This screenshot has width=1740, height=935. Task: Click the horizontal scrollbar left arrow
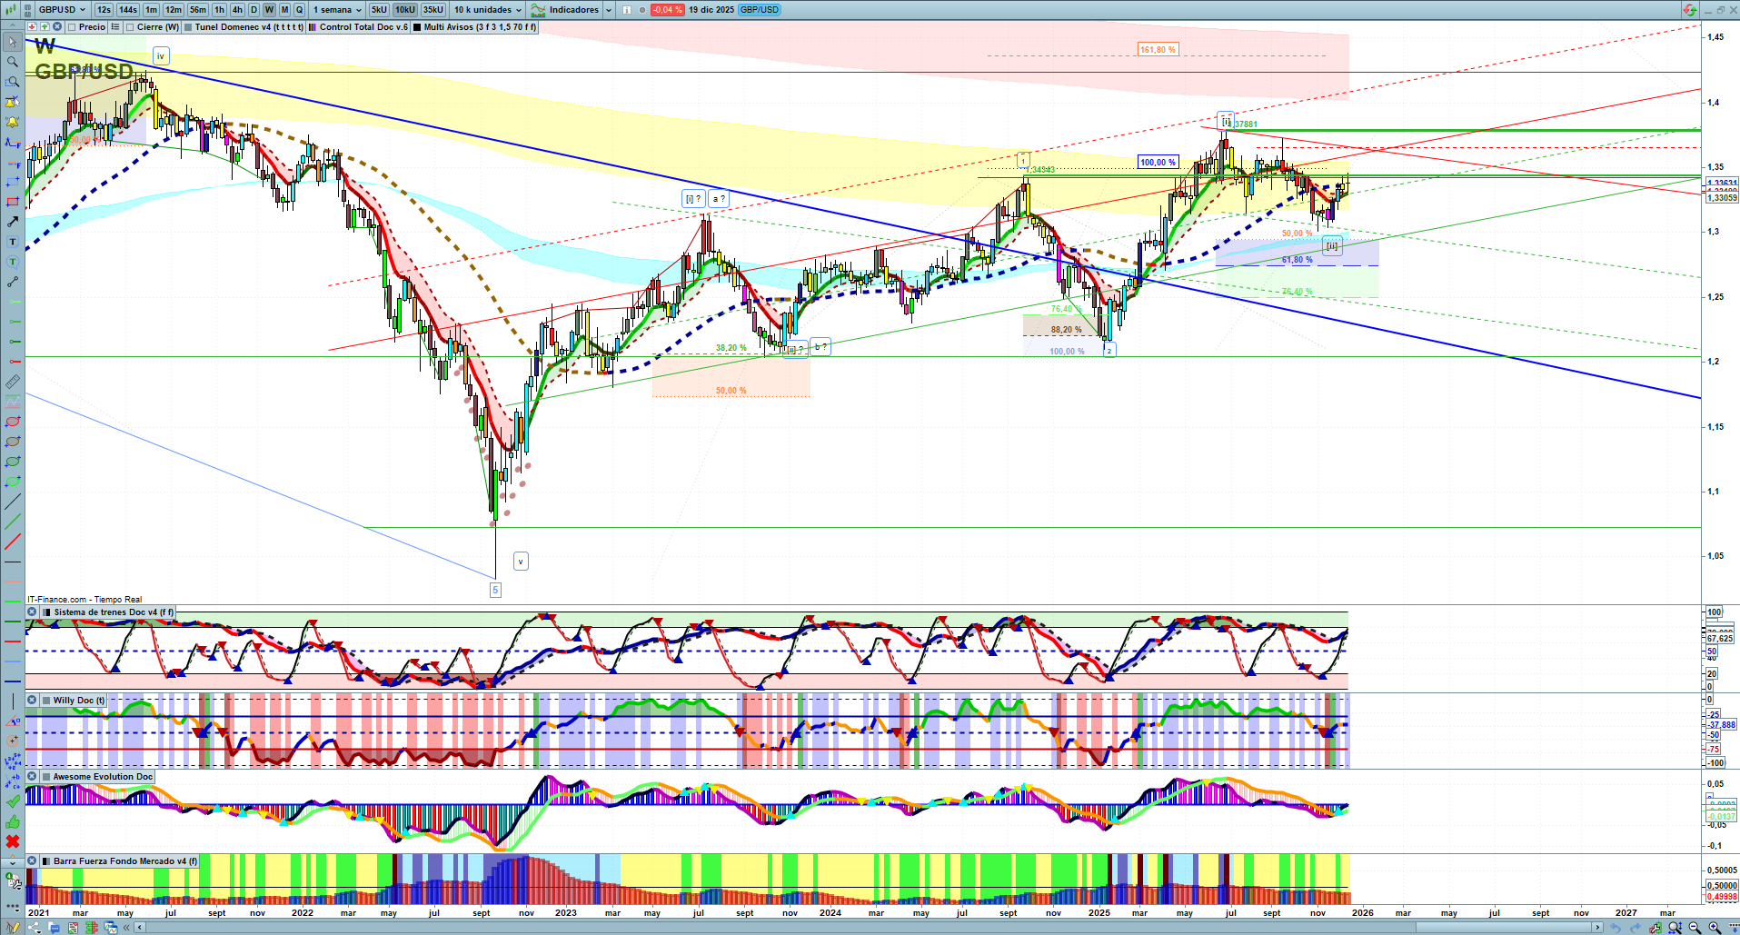click(139, 928)
